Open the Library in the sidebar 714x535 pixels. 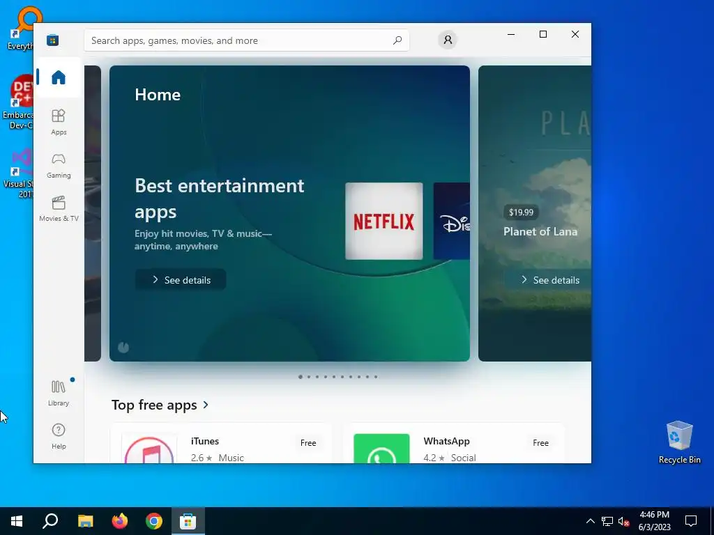(59, 393)
